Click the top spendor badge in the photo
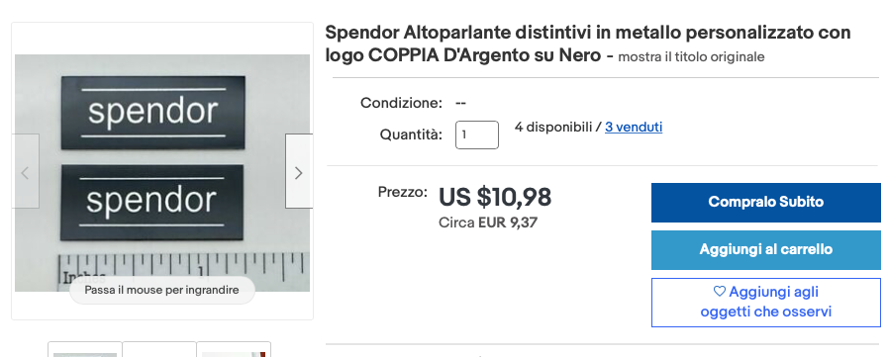888x357 pixels. [x=152, y=113]
